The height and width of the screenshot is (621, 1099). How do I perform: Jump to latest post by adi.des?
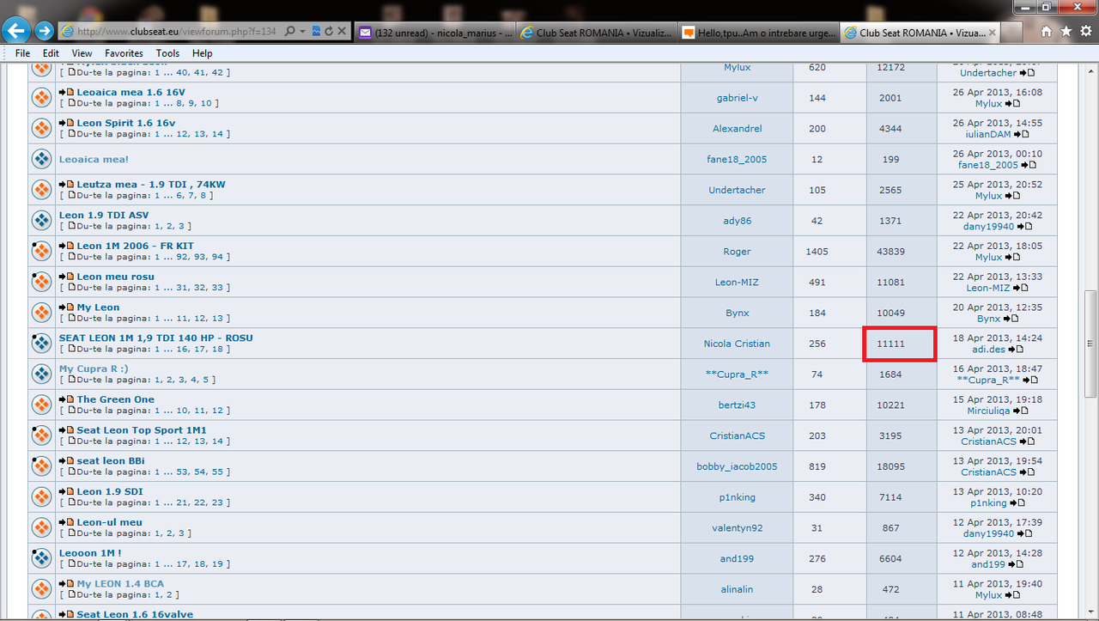click(1017, 350)
